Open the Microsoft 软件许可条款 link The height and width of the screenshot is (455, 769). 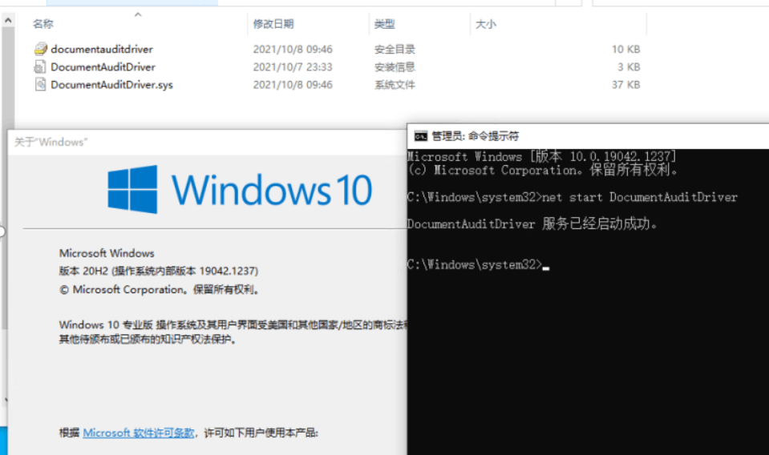139,433
